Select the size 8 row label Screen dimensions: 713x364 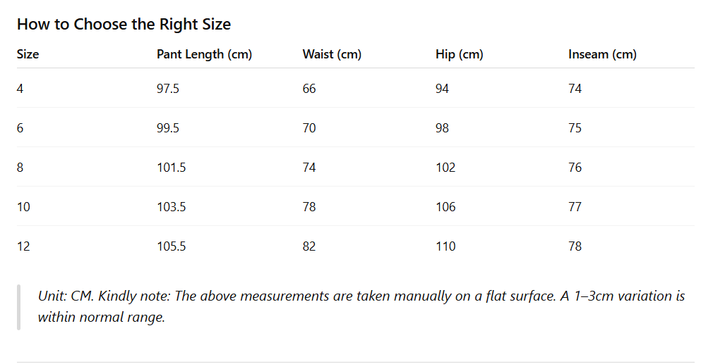tap(20, 168)
